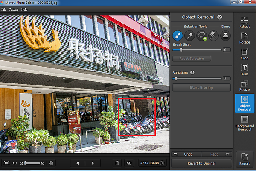Go to the next image arrow
Viewport: 256px width, 171px height.
click(93, 163)
